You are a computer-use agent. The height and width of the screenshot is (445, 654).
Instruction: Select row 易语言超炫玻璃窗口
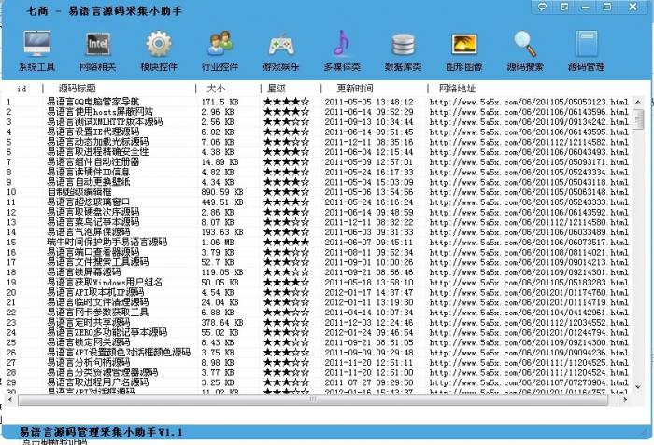(x=318, y=202)
